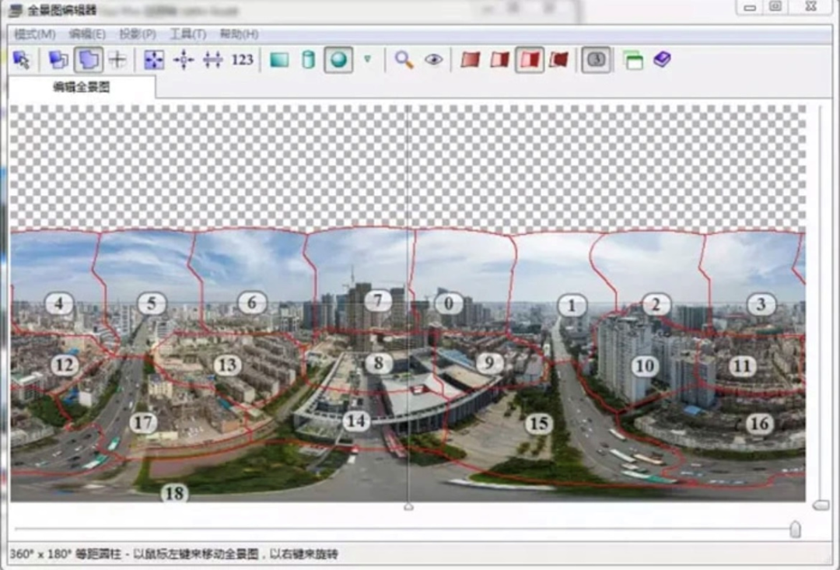Select image number 3 marker

(761, 304)
